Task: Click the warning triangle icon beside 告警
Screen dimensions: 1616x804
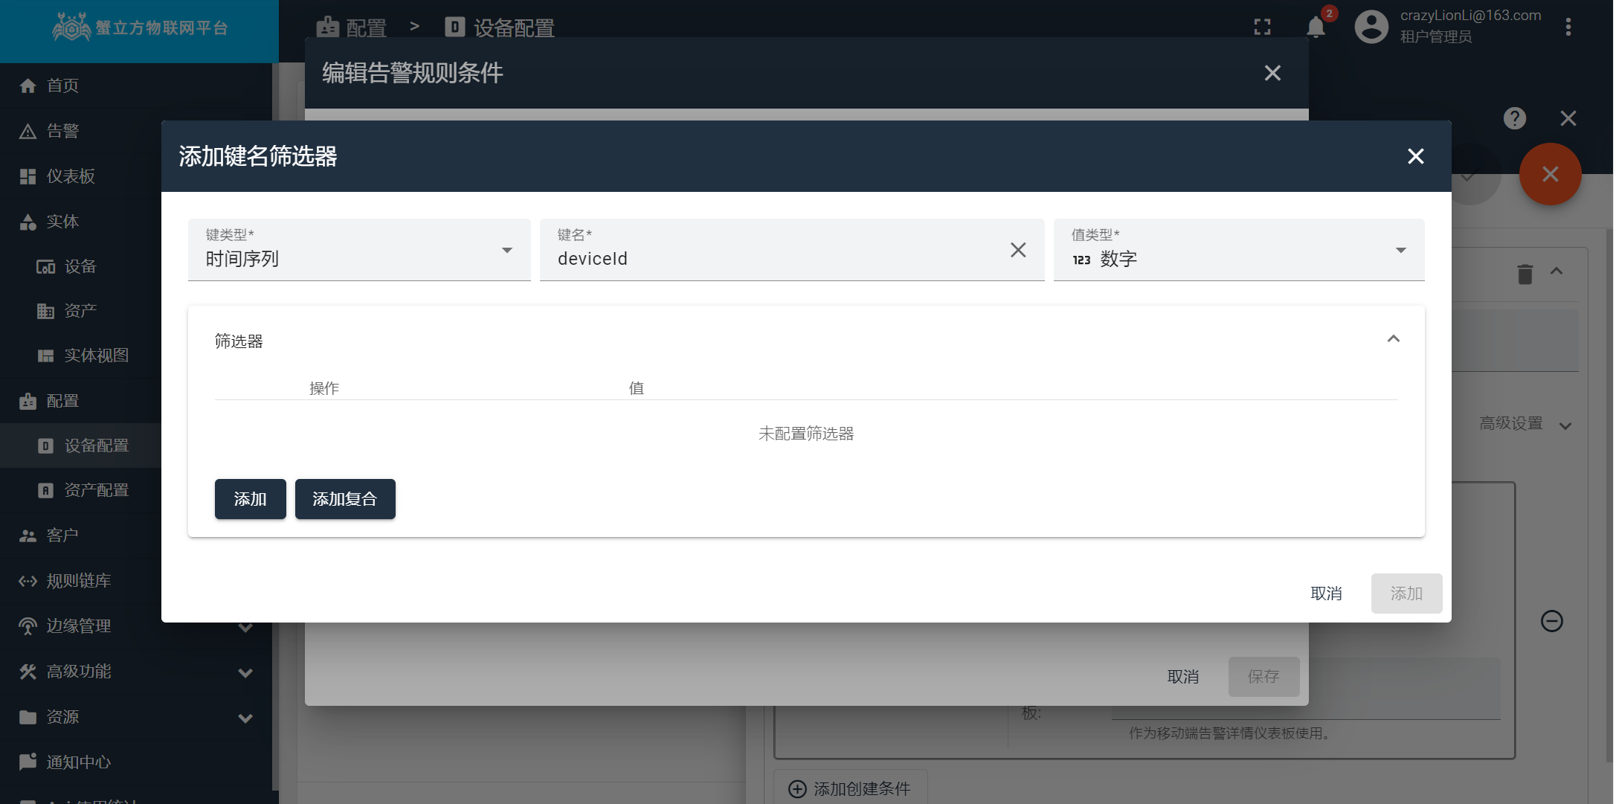Action: [28, 132]
